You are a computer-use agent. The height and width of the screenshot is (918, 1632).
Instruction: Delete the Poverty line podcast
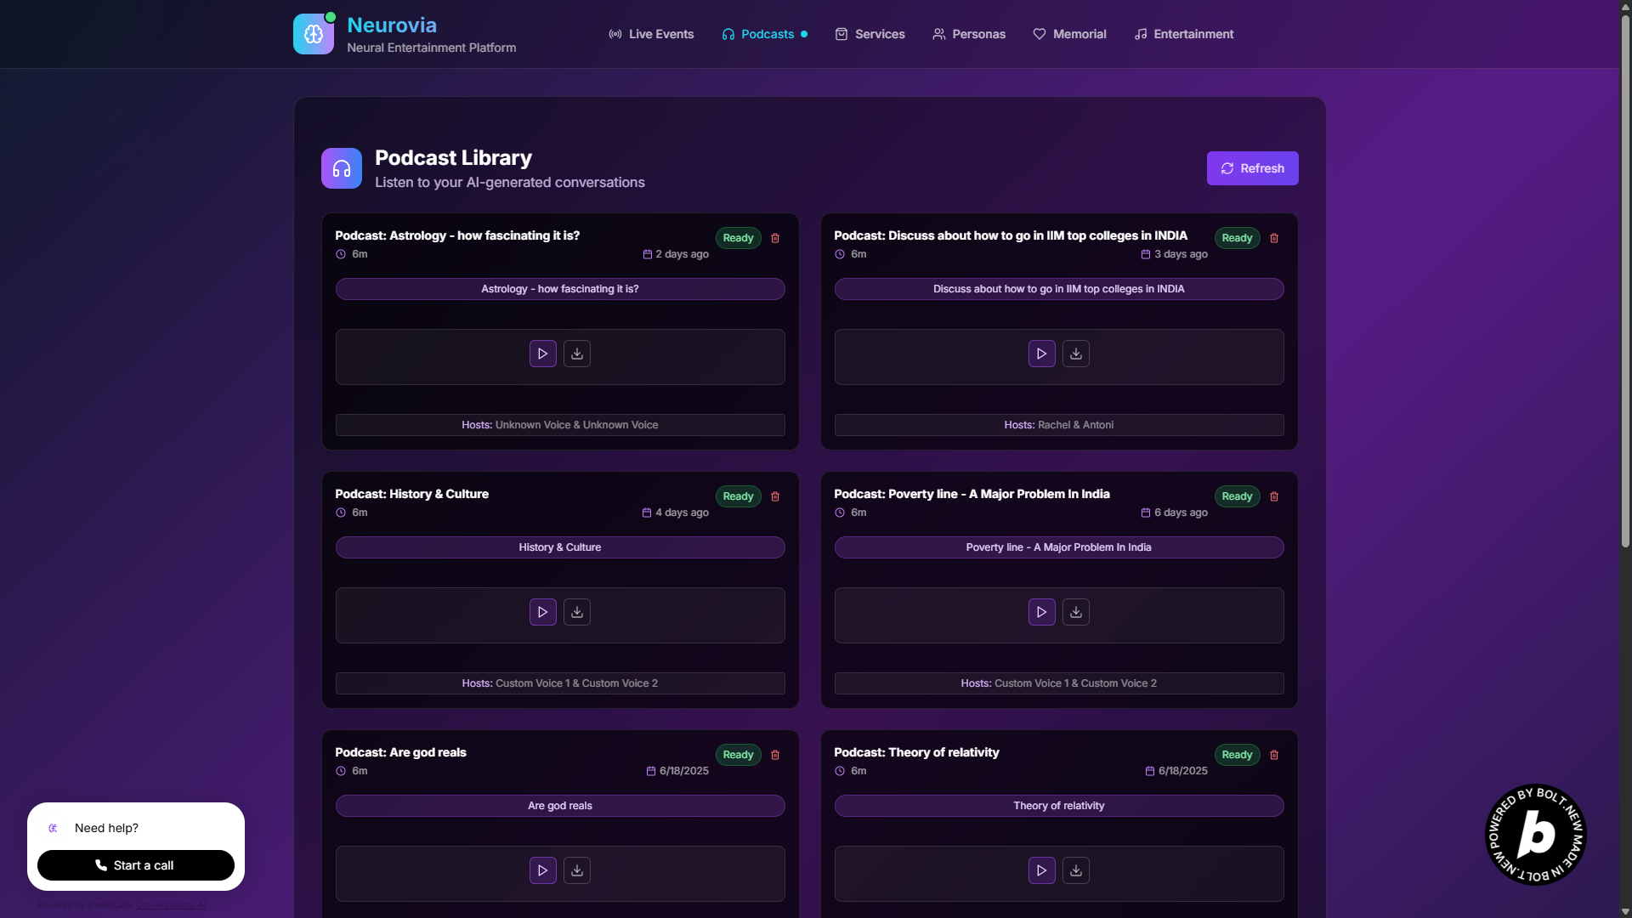tap(1273, 496)
